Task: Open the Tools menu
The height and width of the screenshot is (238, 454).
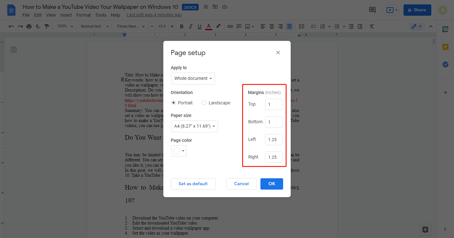Action: (101, 15)
